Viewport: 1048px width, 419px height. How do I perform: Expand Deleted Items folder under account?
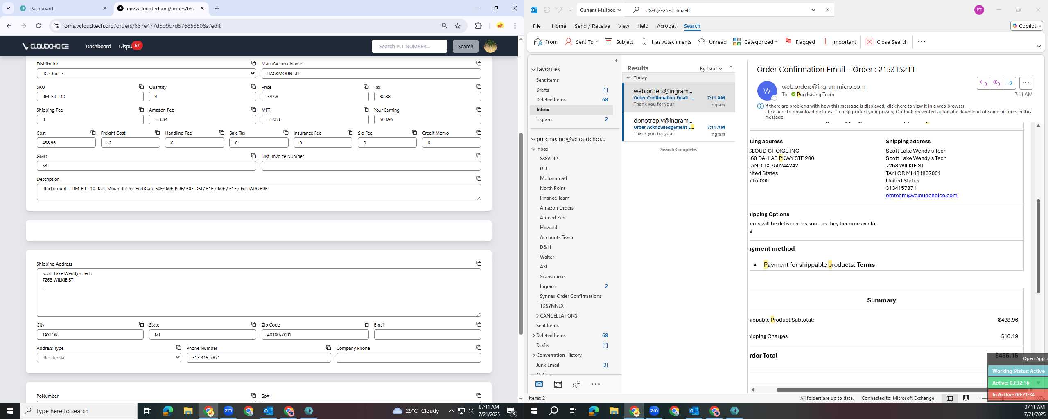click(x=534, y=336)
